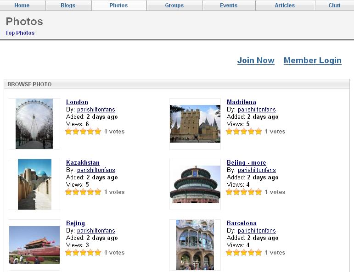Rate Madrilena with the first star
This screenshot has height=272, width=354.
[229, 132]
